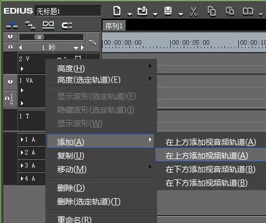Screen dimensions: 266x223
Task: Toggle V patch on 1 VA track
Action: click(x=10, y=82)
